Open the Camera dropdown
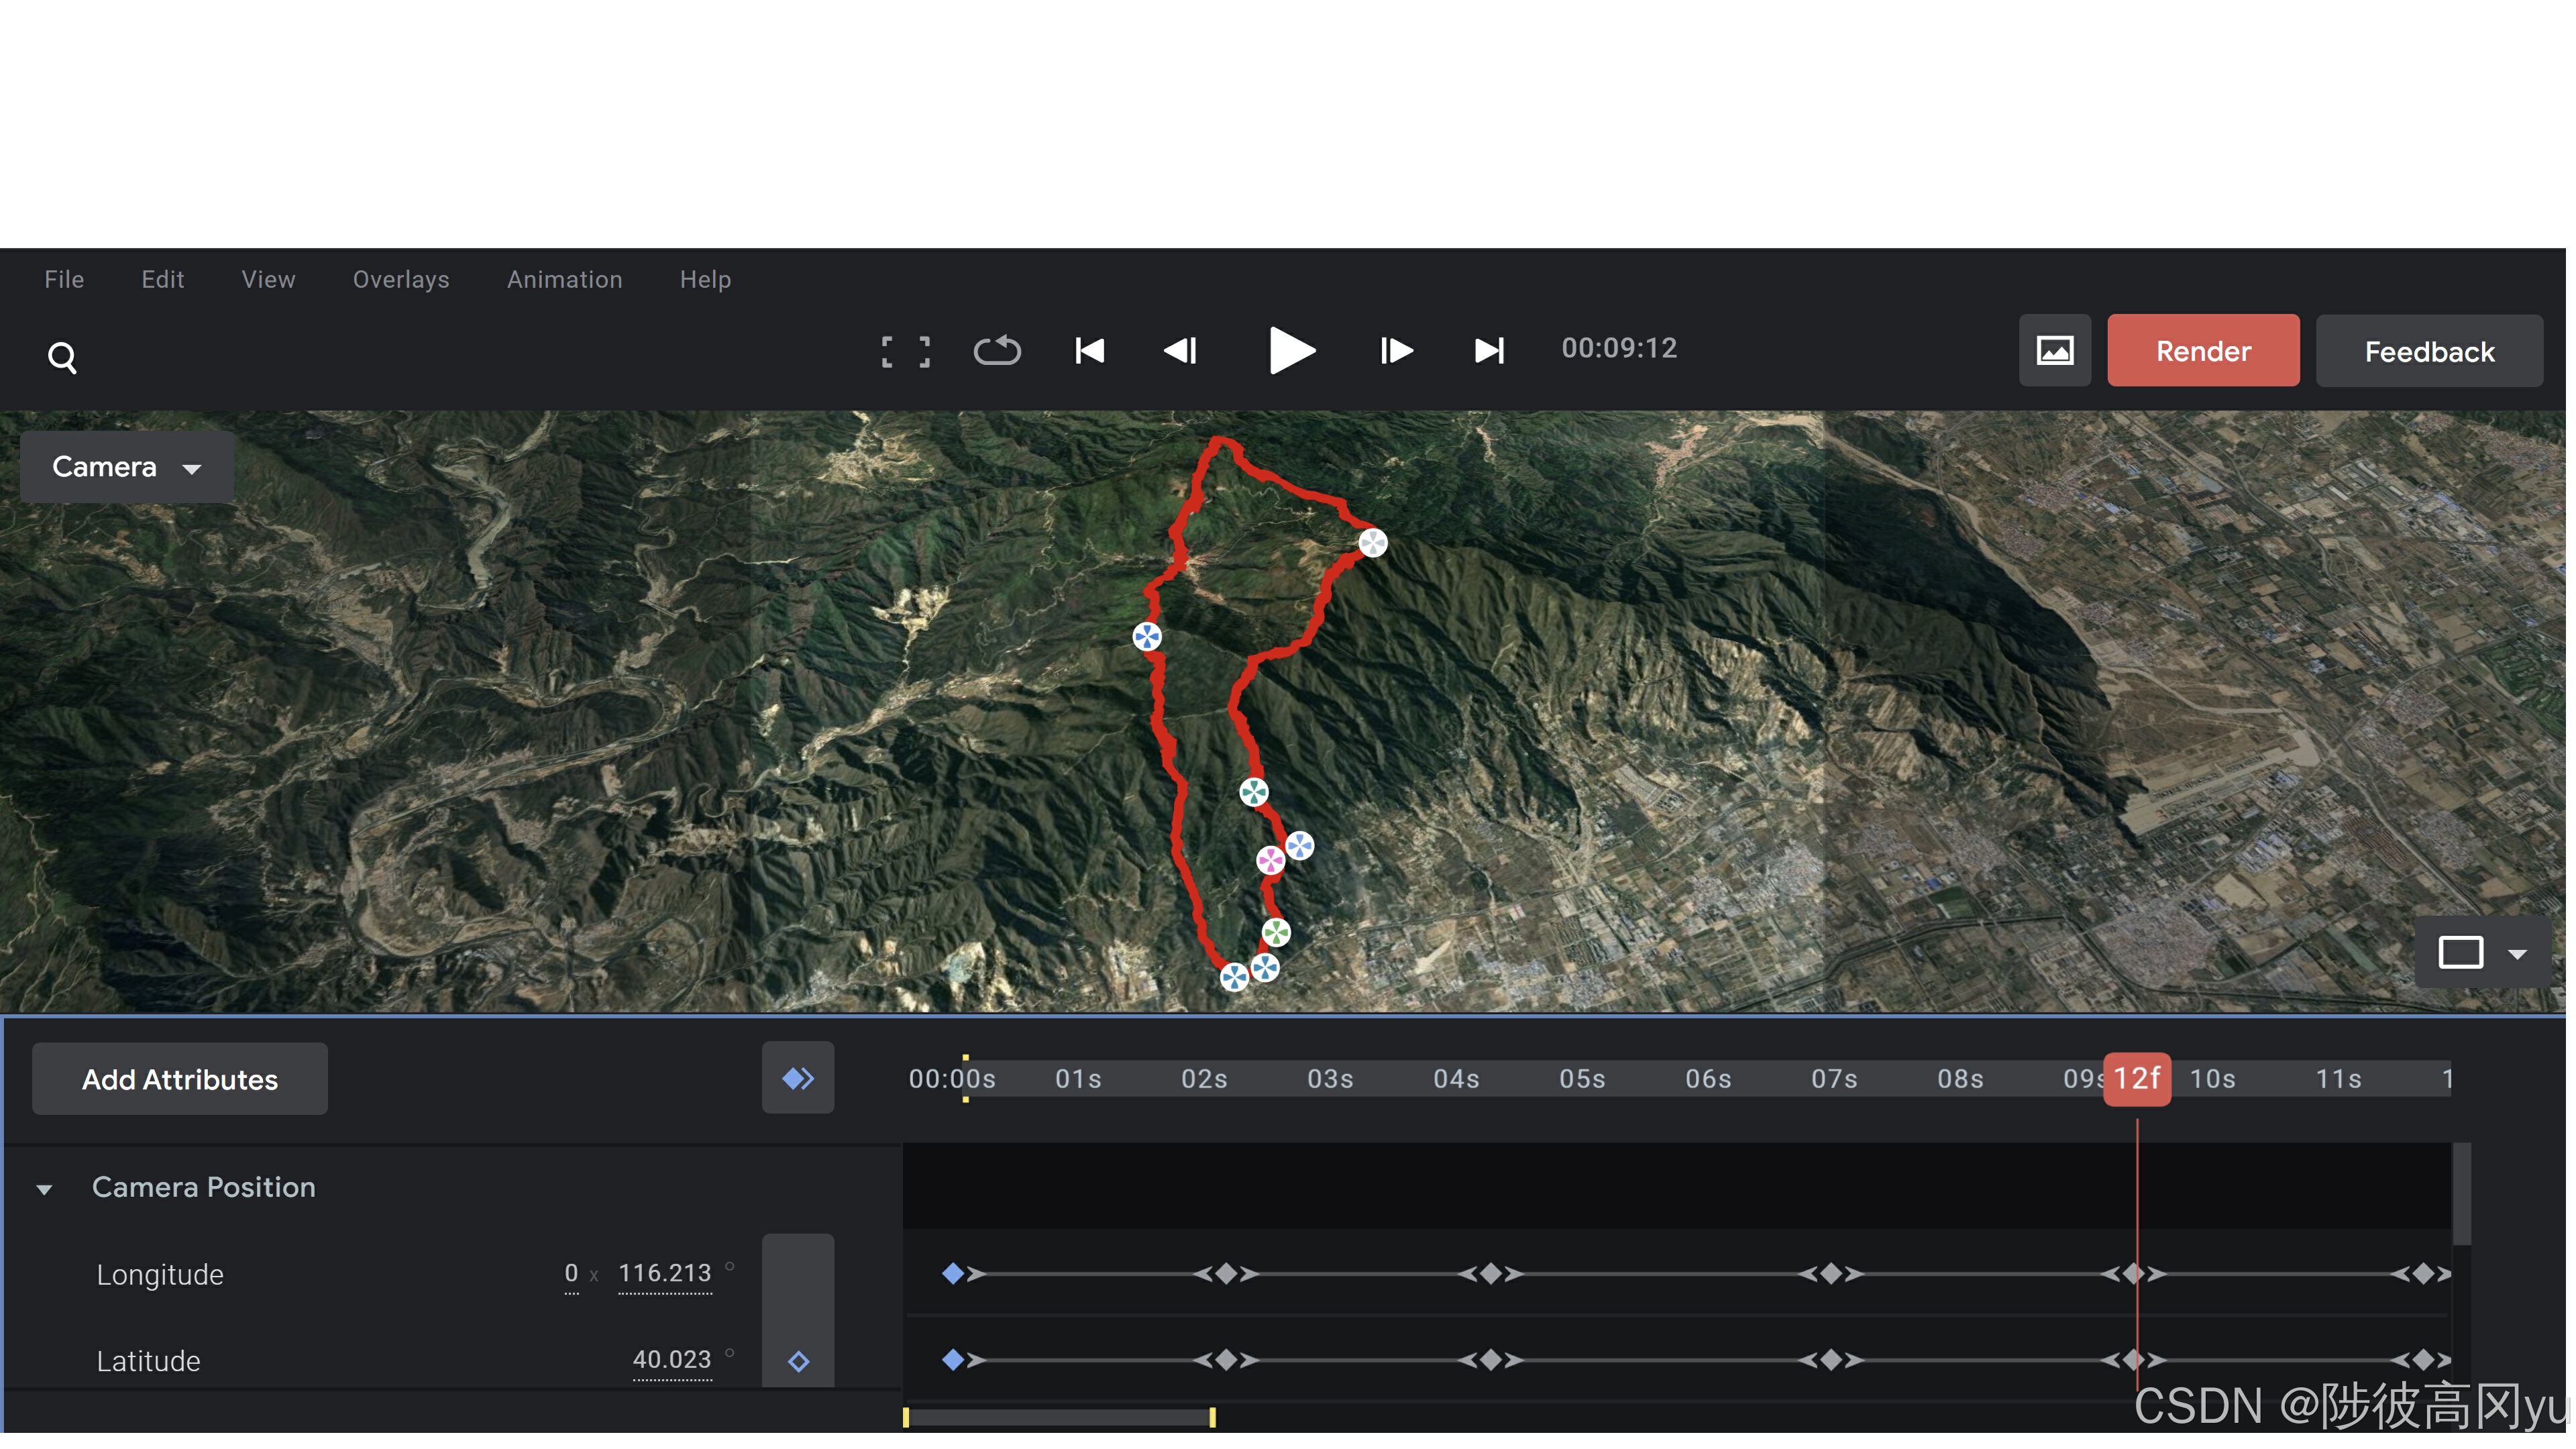The height and width of the screenshot is (1449, 2576). (x=127, y=467)
